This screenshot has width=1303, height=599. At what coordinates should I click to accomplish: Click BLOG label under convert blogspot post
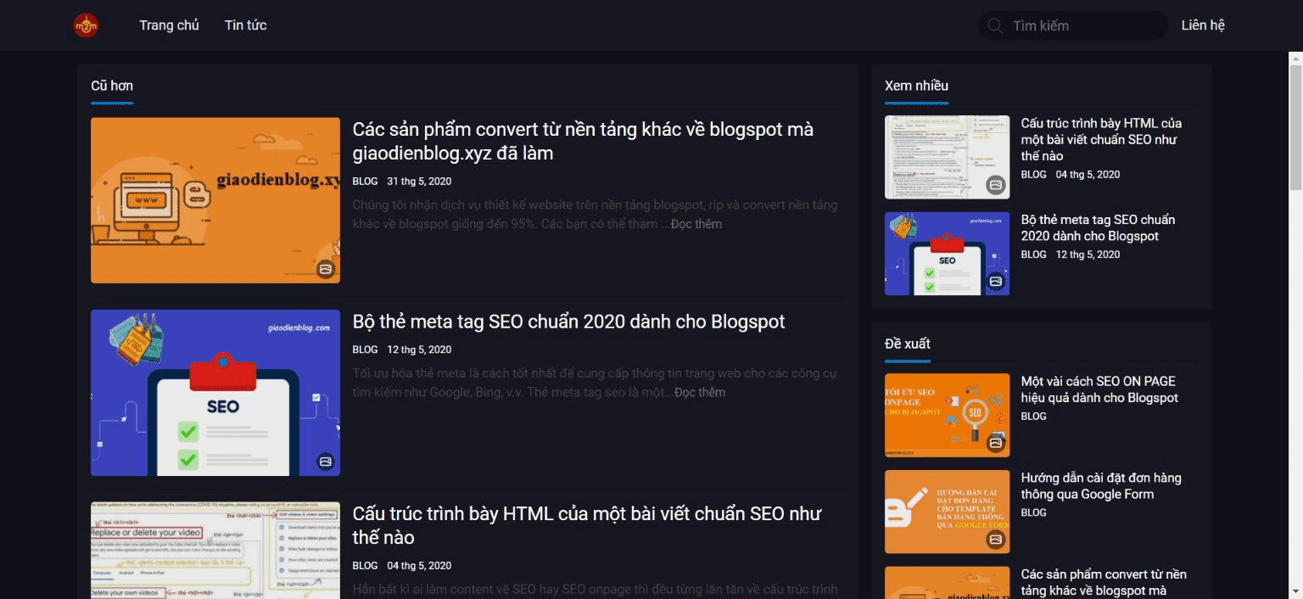365,182
